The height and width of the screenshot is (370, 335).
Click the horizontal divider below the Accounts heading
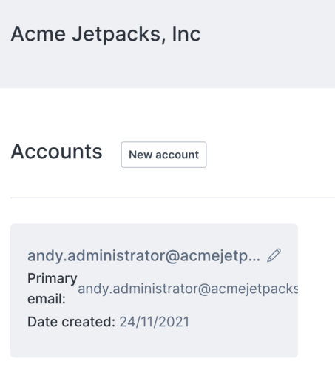point(172,198)
